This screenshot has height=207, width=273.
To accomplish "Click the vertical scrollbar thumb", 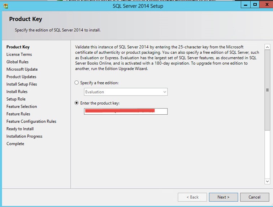I will click(x=267, y=90).
